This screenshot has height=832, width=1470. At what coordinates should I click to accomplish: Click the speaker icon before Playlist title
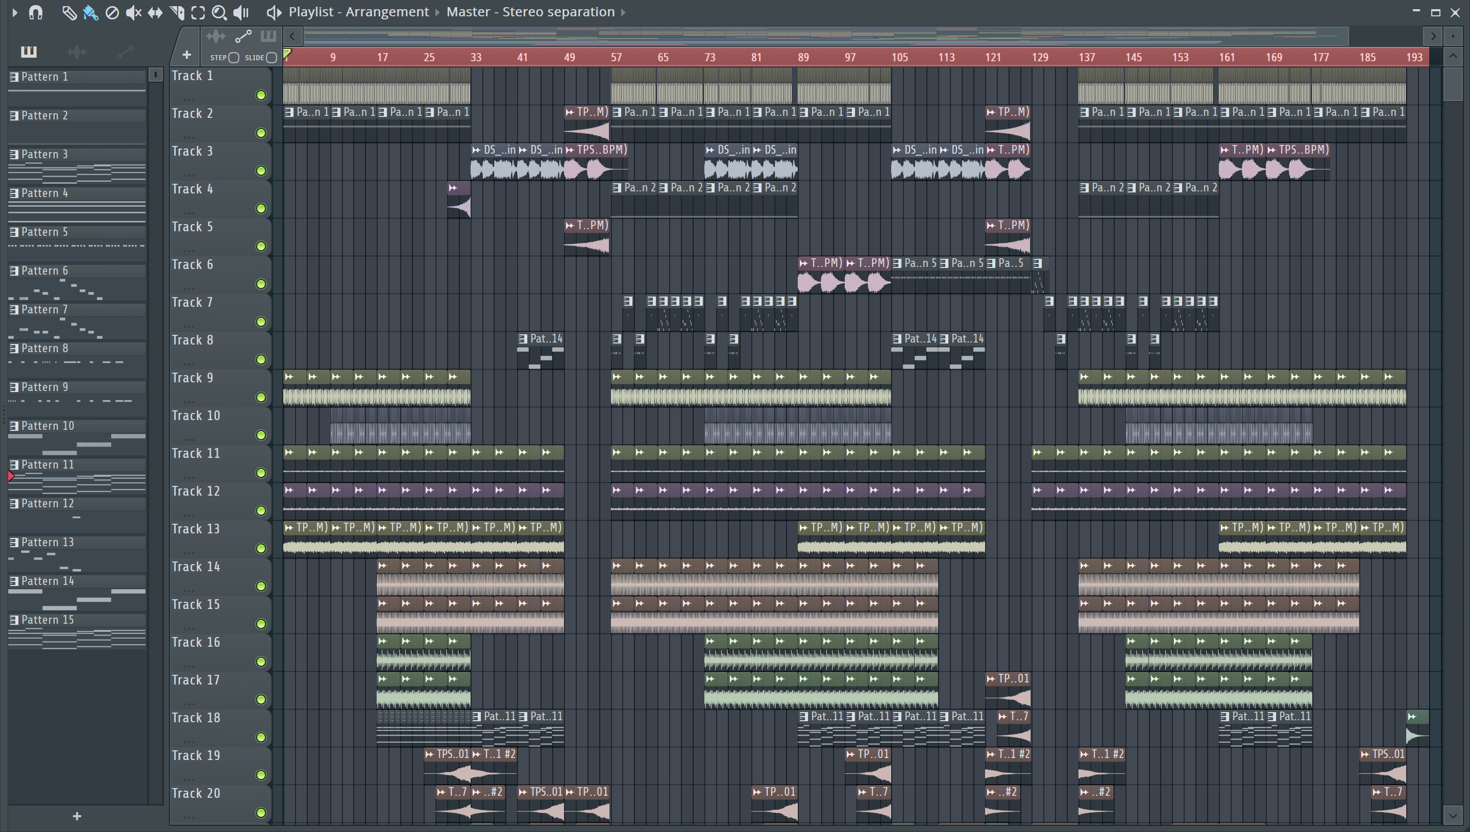274,12
